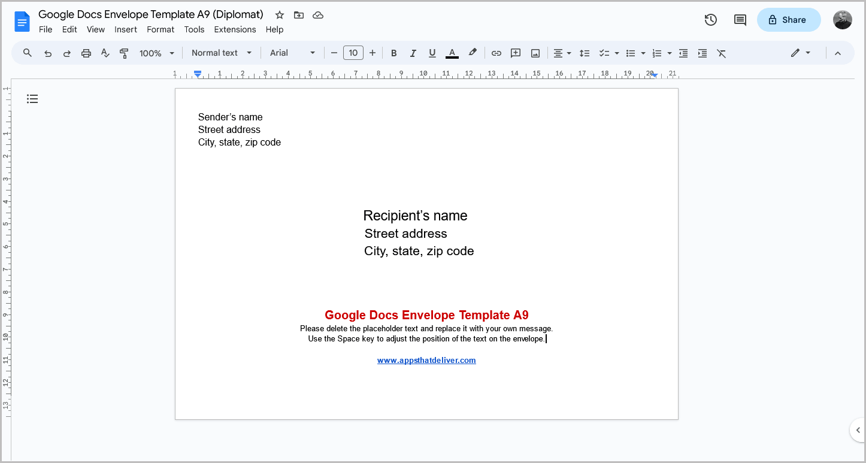This screenshot has width=866, height=463.
Task: Toggle underline formatting
Action: (x=432, y=53)
